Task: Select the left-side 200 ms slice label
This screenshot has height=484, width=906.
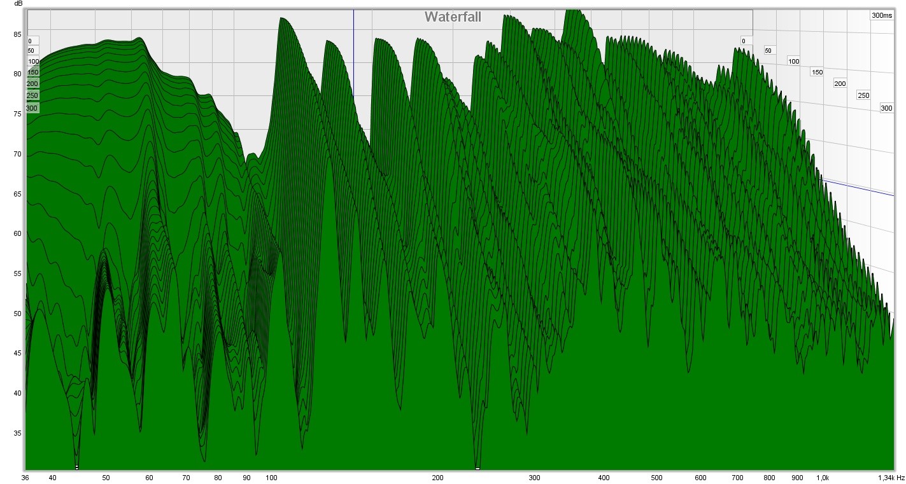Action: point(32,84)
